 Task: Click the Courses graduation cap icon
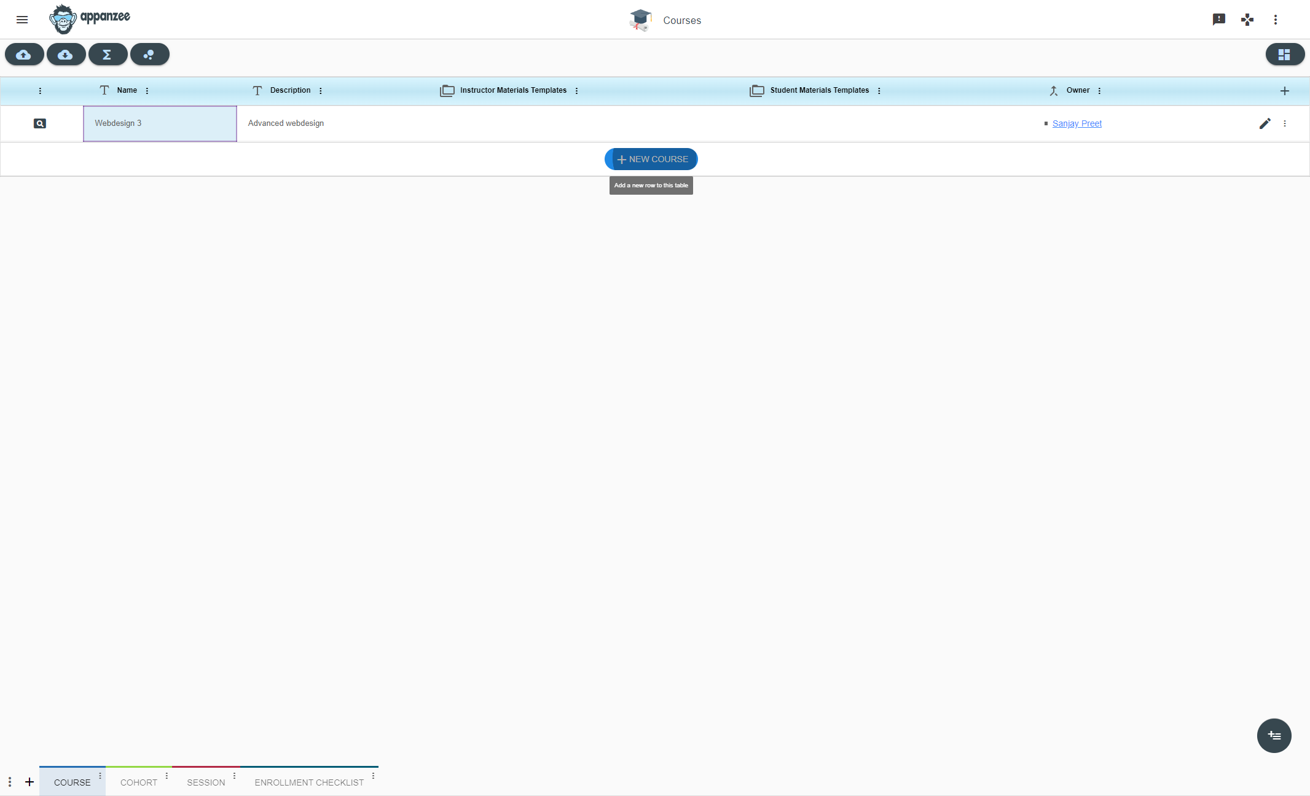(640, 20)
